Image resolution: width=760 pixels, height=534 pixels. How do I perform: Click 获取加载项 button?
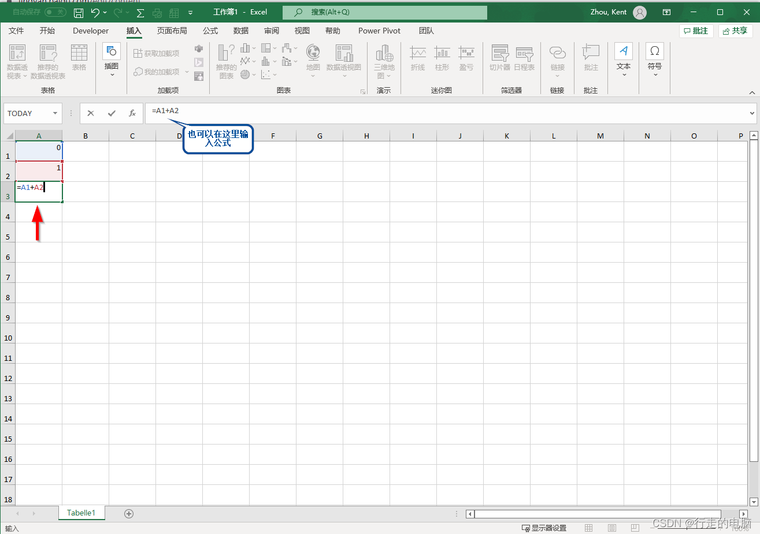click(157, 53)
